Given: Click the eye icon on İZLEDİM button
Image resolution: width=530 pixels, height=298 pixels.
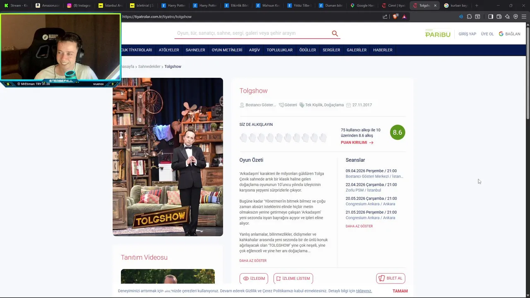Looking at the screenshot, I should click(246, 279).
